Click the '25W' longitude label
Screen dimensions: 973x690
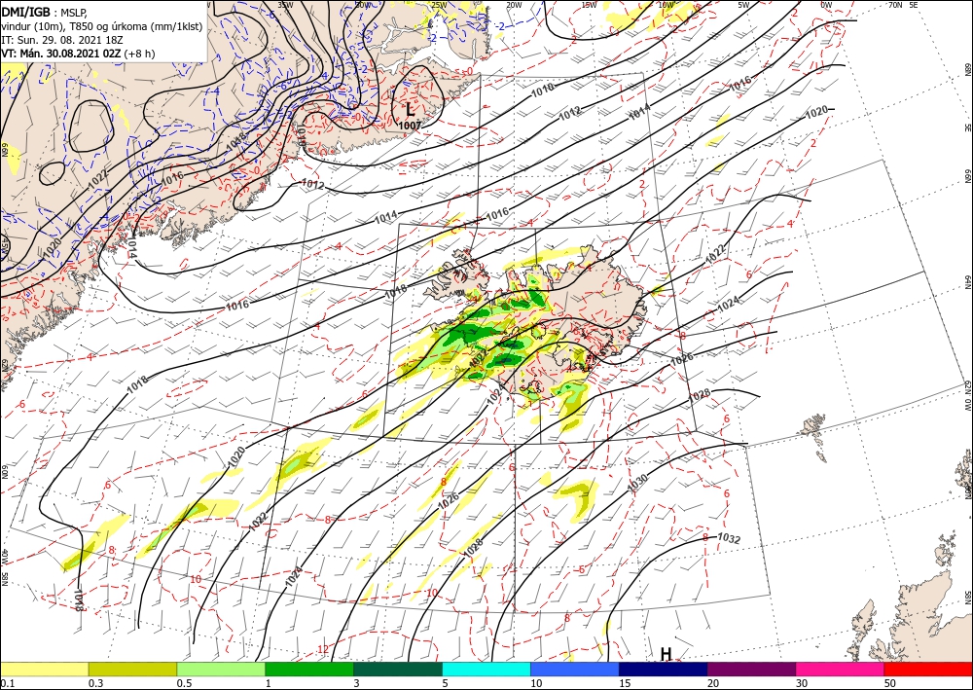439,5
